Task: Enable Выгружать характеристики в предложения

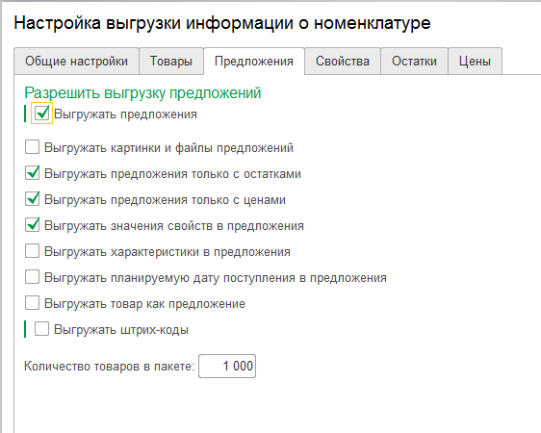Action: (x=32, y=251)
